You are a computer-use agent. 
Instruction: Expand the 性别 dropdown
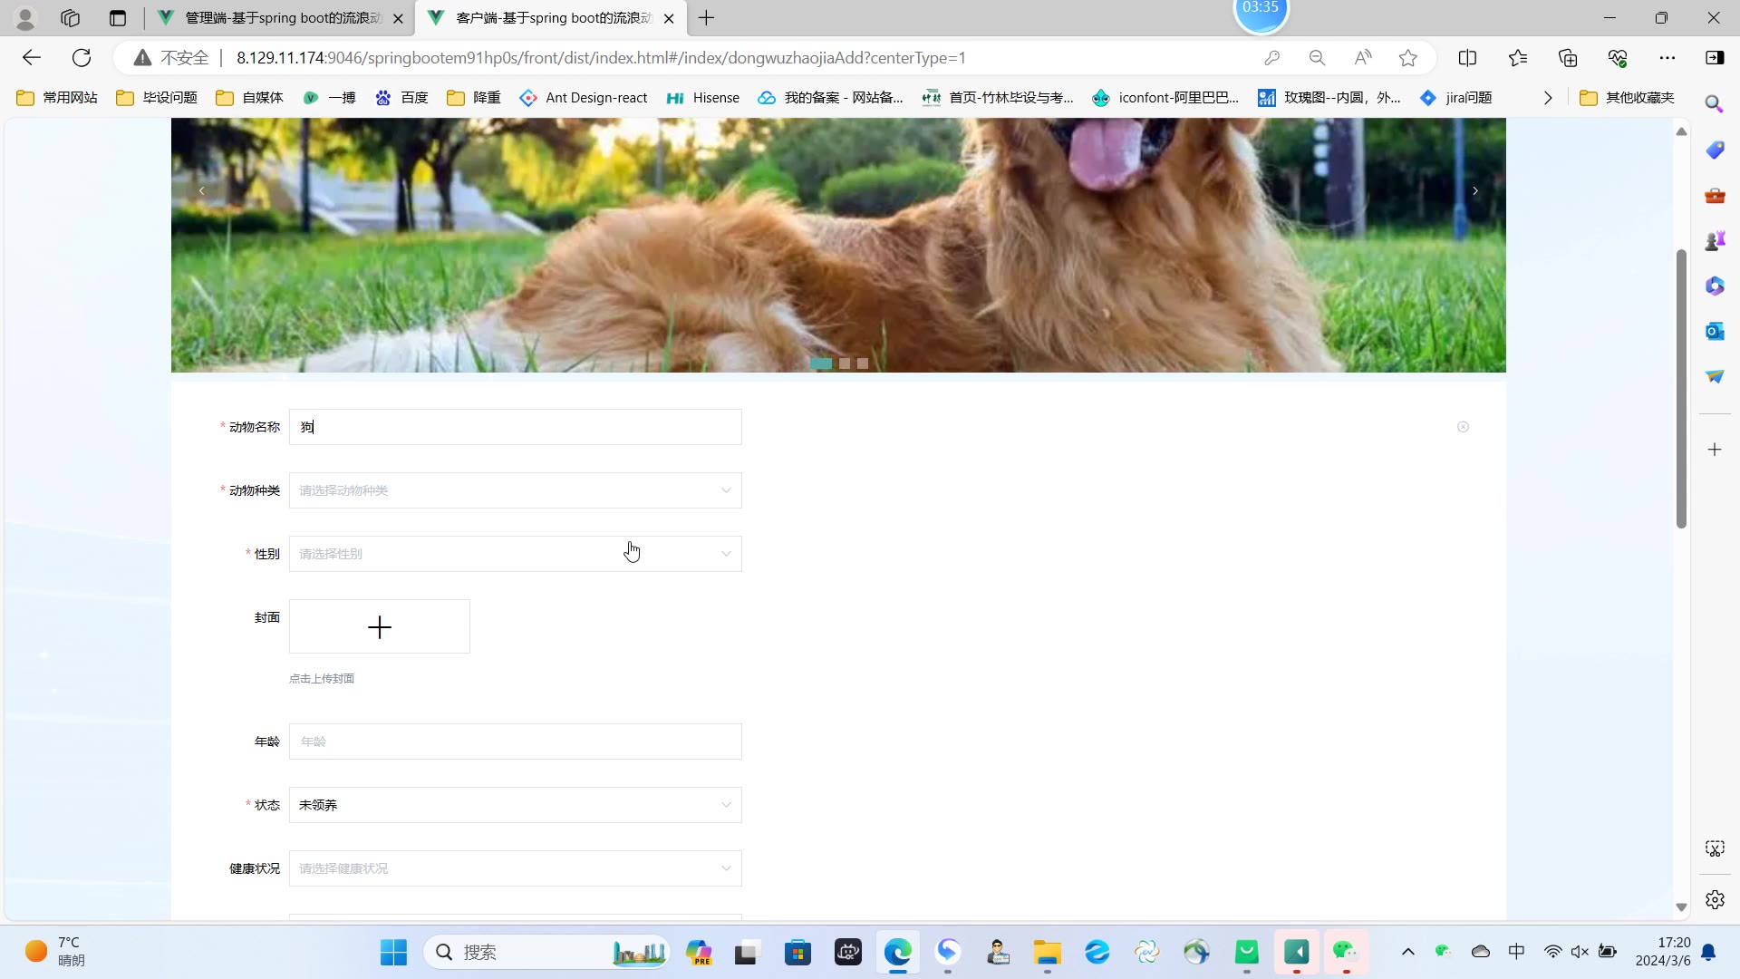coord(515,554)
